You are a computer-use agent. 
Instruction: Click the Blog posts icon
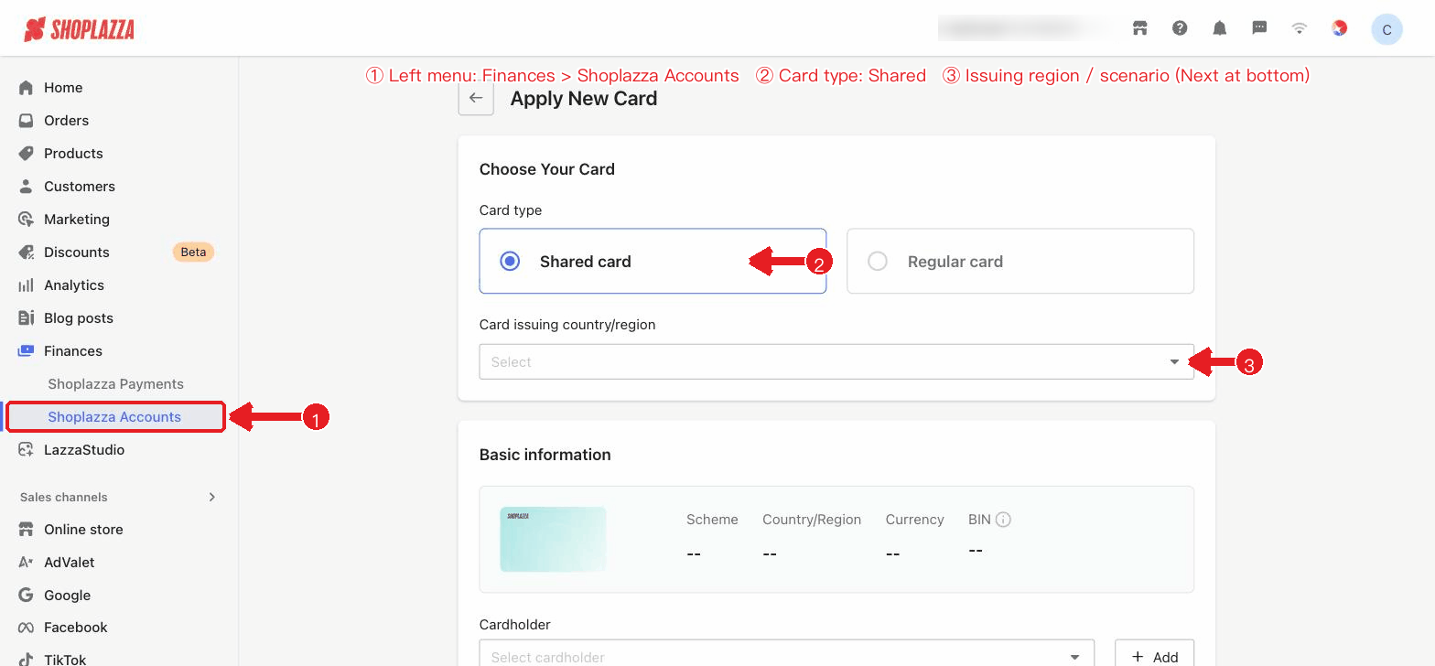26,318
